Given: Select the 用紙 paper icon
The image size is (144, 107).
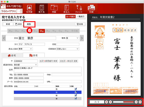Looking at the screenshot, I should click(x=54, y=9).
